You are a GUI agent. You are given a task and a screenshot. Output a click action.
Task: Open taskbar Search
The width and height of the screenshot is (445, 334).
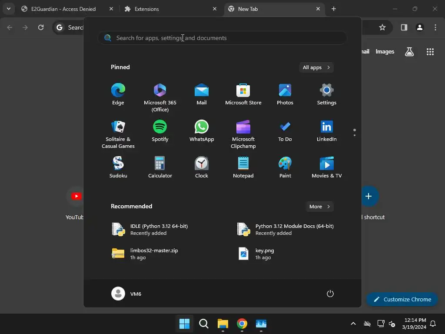click(203, 324)
